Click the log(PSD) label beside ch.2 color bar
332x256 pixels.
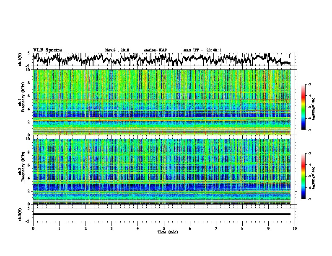click(314, 178)
